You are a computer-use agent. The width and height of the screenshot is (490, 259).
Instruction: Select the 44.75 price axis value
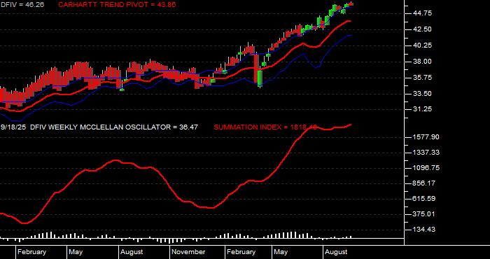point(422,13)
